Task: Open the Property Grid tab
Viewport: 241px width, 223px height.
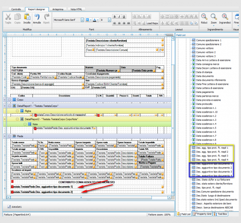Action: (202, 214)
